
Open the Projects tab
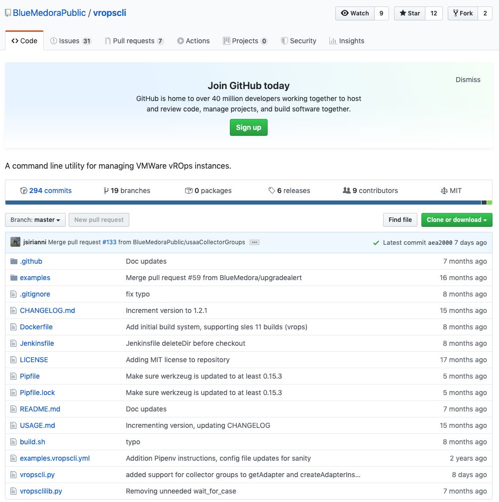click(245, 41)
